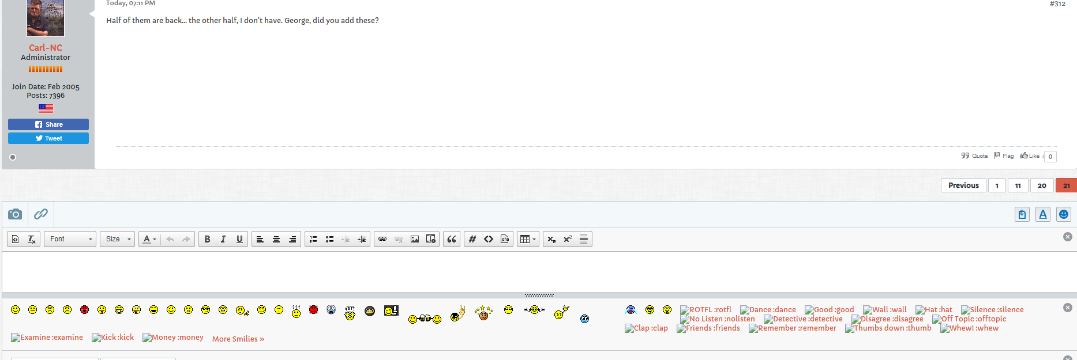Click the insert image icon
The image size is (1077, 360).
point(415,239)
